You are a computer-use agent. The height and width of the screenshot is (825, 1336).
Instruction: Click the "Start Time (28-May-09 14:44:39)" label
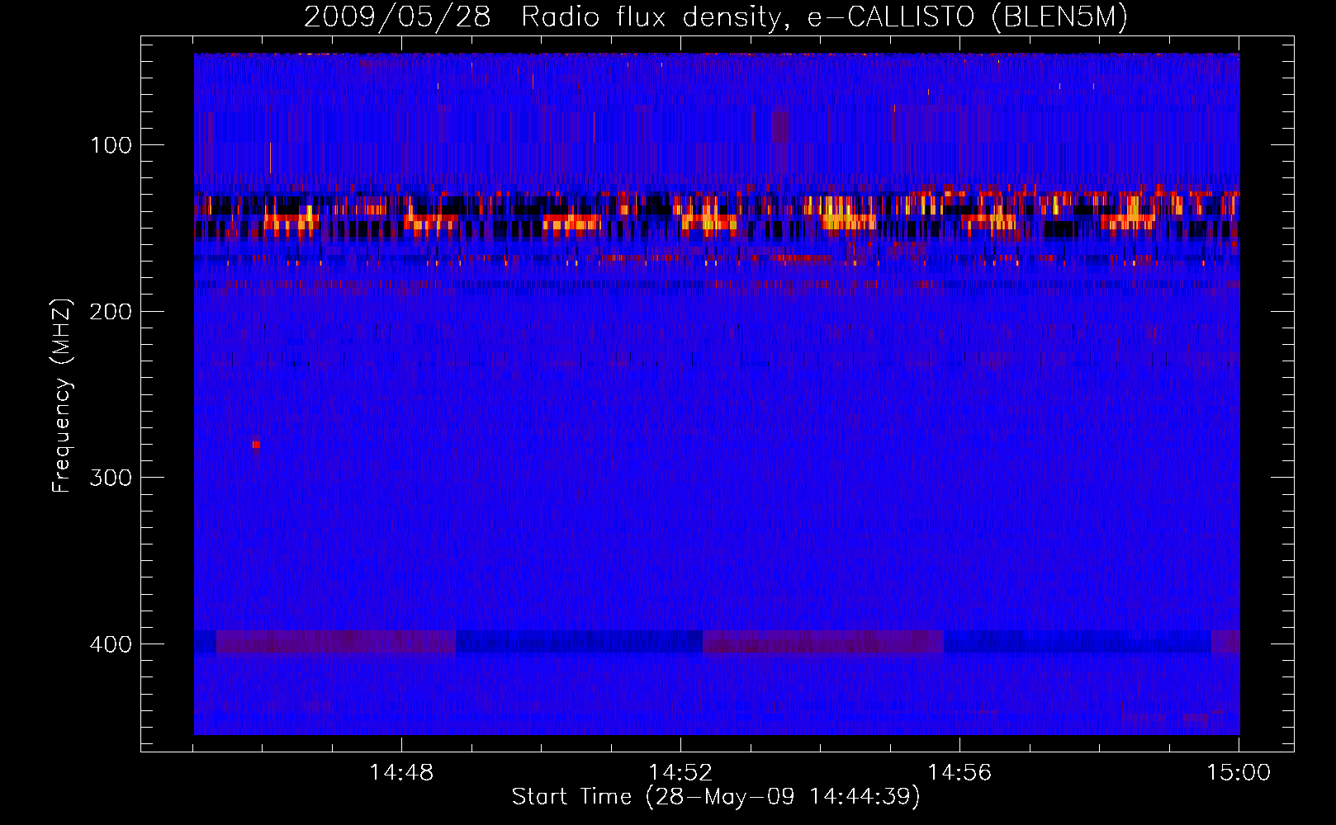click(x=716, y=796)
